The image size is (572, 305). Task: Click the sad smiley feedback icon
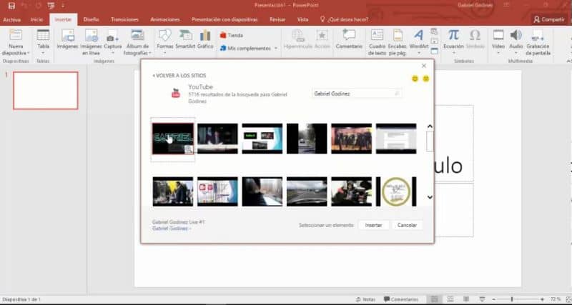tap(425, 79)
